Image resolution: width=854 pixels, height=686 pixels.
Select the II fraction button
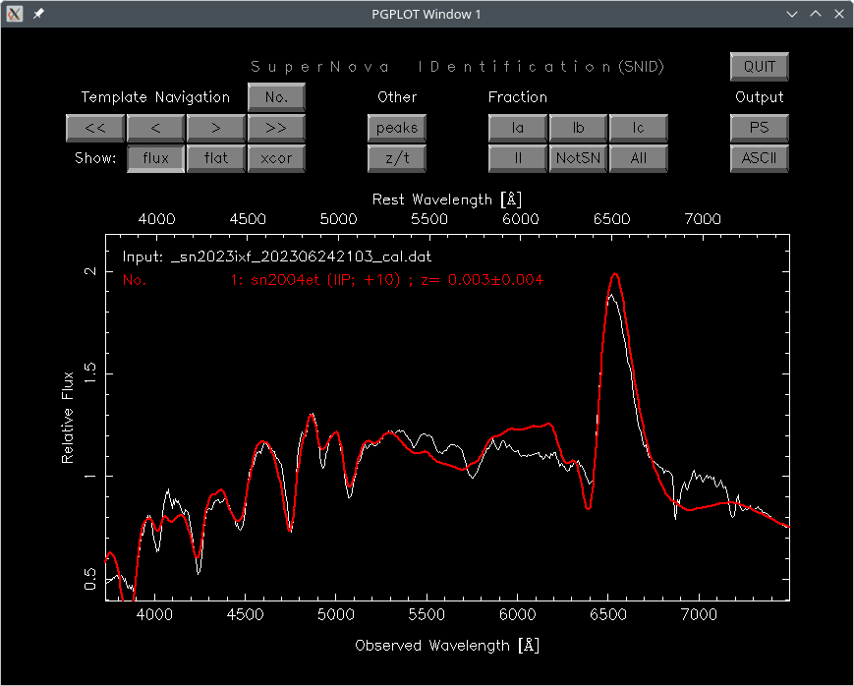517,158
